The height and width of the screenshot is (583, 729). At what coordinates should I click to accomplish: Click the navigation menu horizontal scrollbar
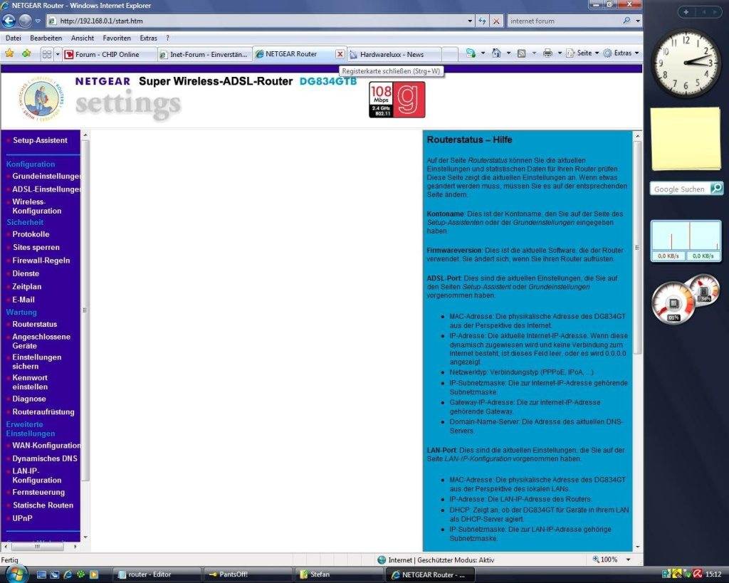[40, 547]
